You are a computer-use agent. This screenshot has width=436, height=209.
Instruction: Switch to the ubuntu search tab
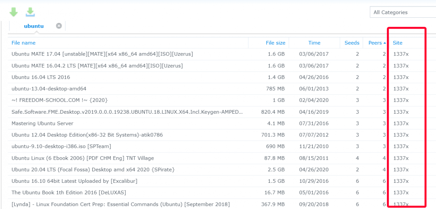point(34,26)
